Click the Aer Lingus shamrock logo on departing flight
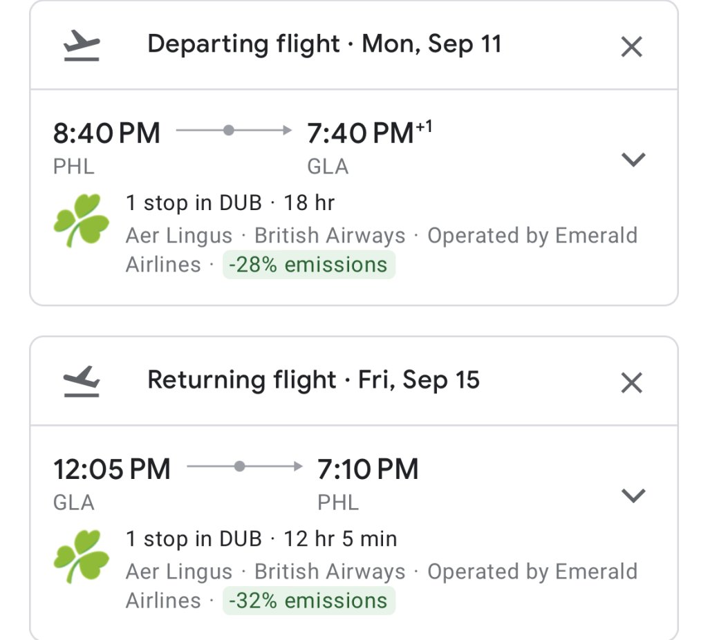 82,220
